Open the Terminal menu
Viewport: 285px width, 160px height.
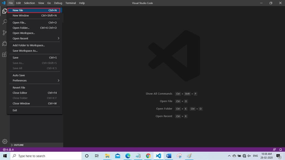(x=70, y=3)
